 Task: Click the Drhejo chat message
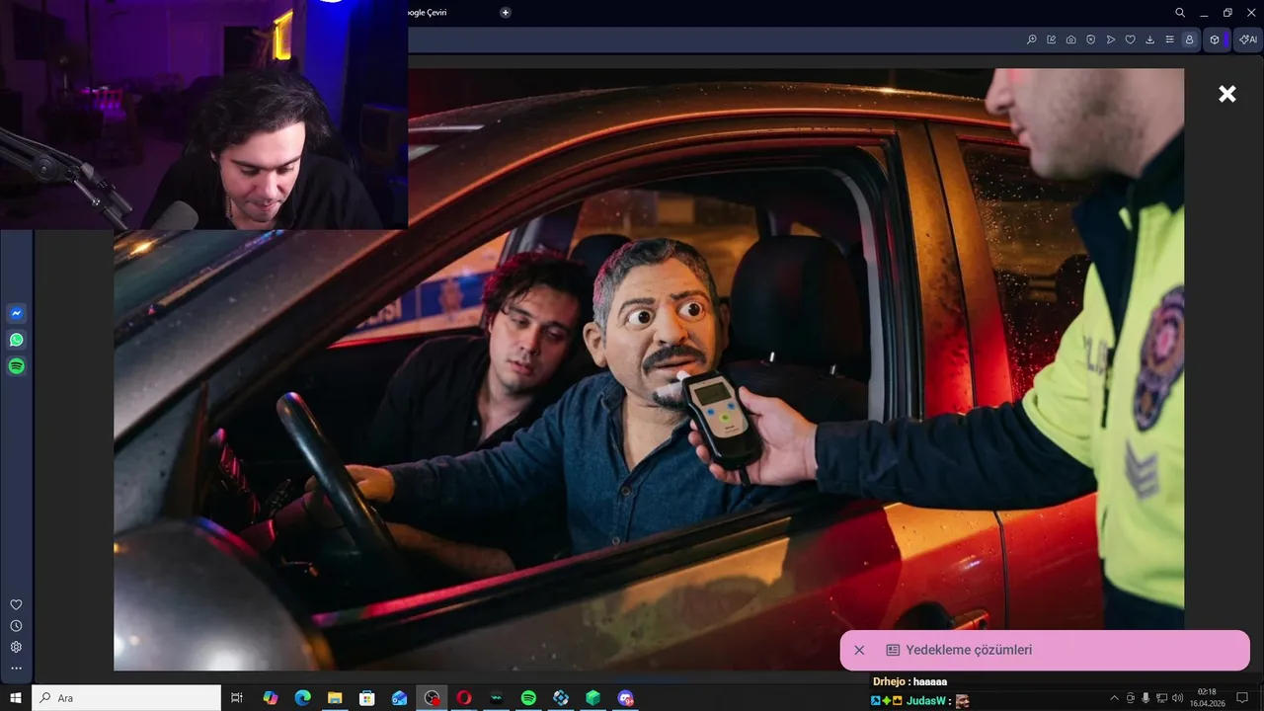[909, 681]
